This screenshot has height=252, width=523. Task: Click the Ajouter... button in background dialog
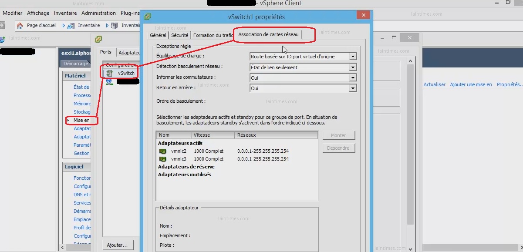point(118,245)
